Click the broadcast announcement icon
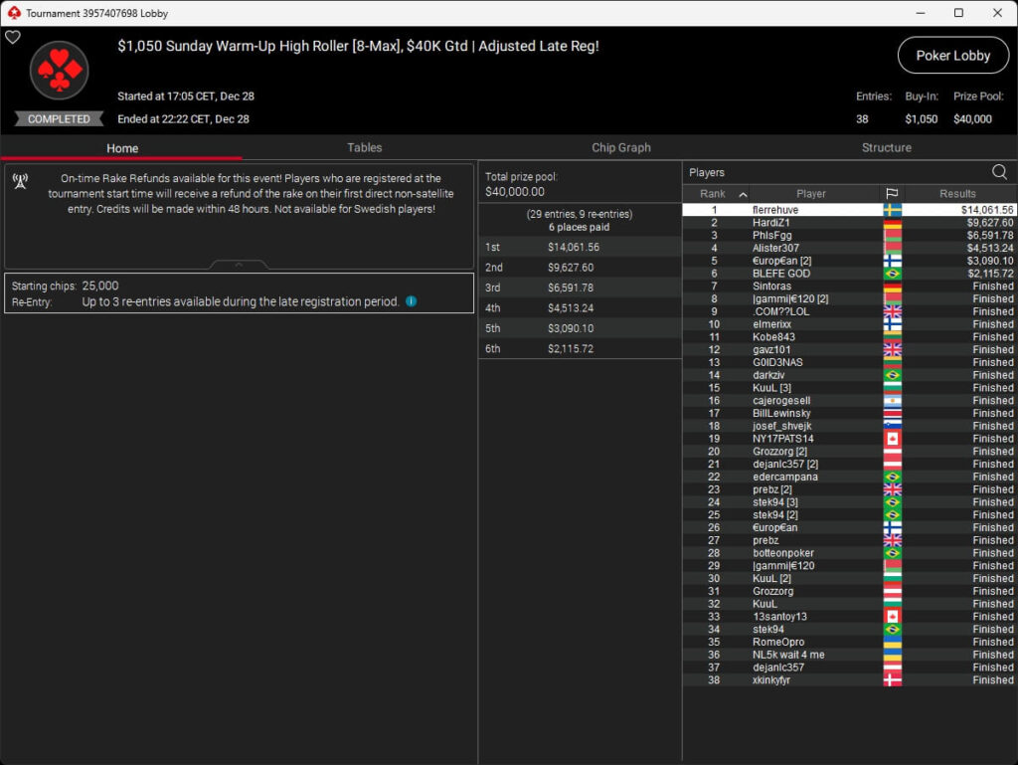 [20, 180]
